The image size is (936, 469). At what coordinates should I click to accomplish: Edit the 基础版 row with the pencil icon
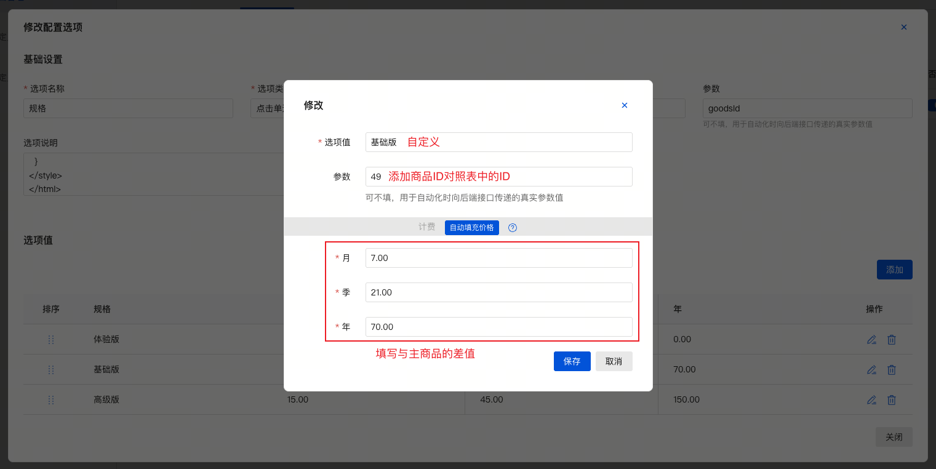click(871, 370)
